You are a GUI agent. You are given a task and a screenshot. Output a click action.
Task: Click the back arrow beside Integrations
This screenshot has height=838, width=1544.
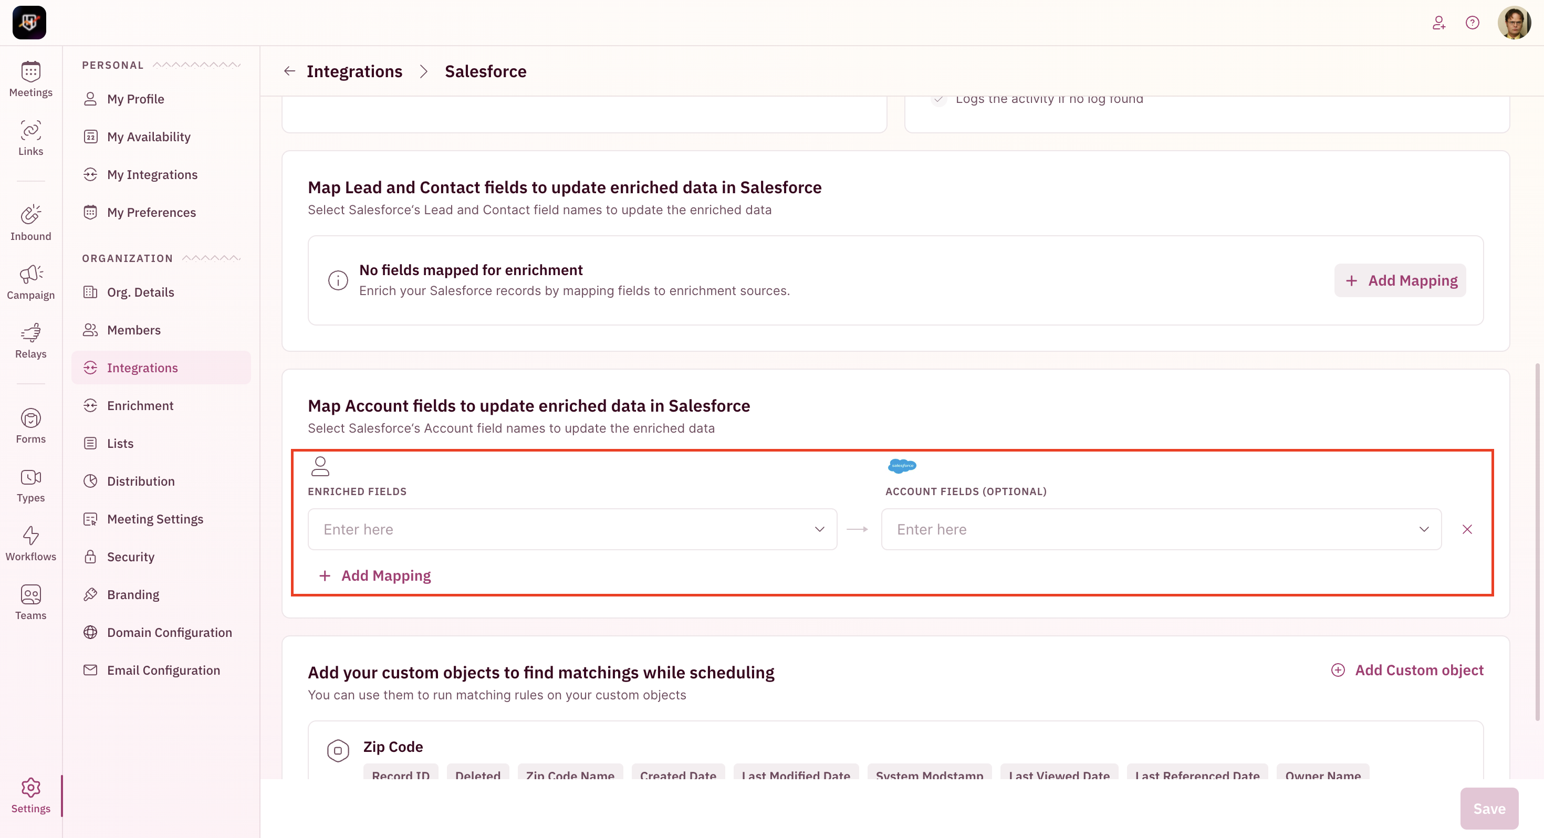click(289, 71)
